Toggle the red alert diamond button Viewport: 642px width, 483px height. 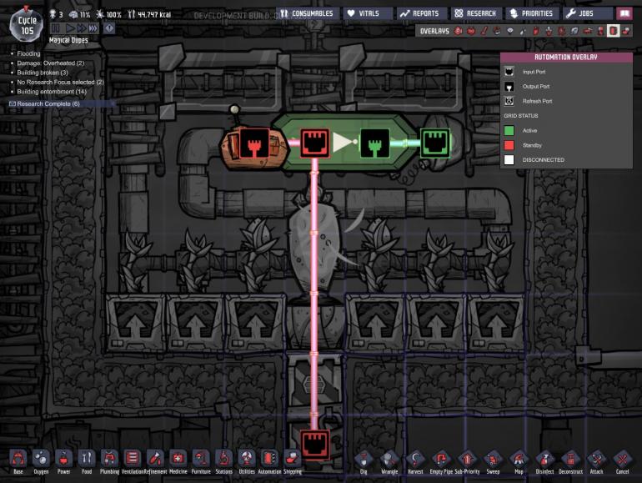tap(109, 28)
